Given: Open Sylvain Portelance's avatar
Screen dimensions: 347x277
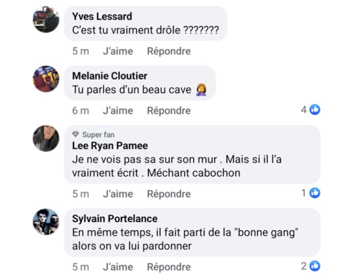Looking at the screenshot, I should pyautogui.click(x=46, y=222).
